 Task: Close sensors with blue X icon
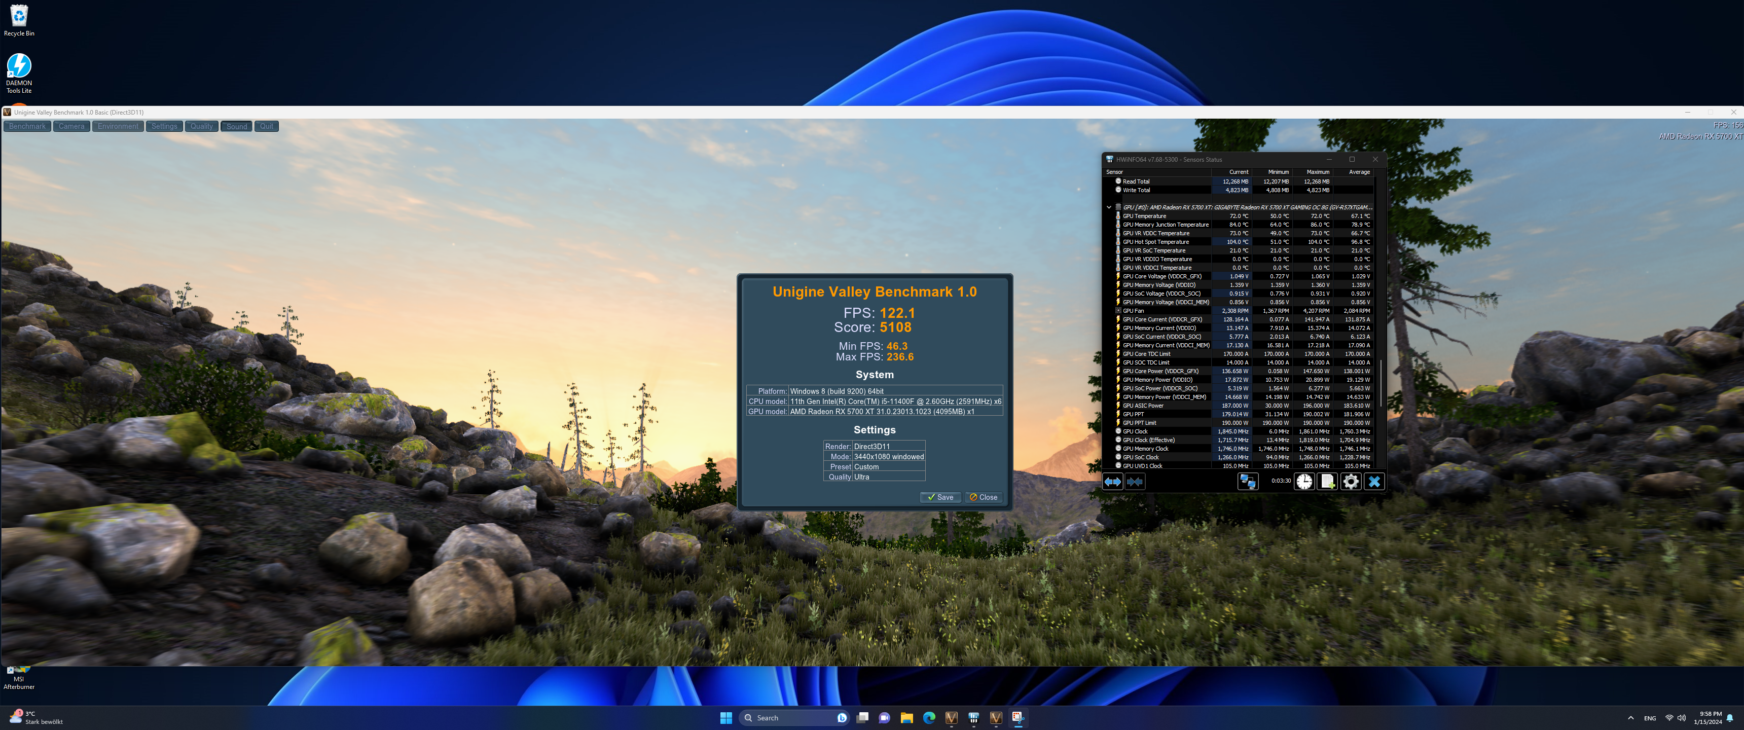coord(1374,482)
